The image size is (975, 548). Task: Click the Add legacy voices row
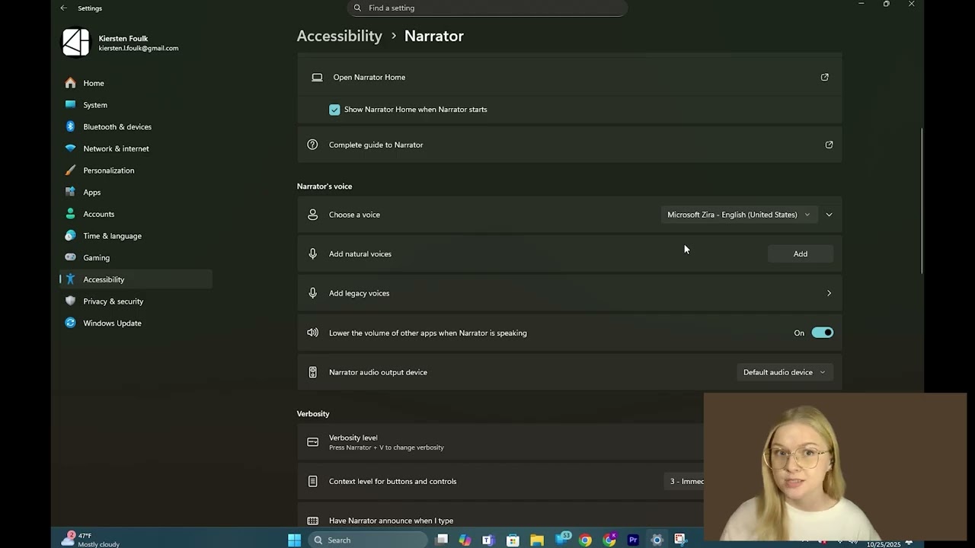coord(570,293)
